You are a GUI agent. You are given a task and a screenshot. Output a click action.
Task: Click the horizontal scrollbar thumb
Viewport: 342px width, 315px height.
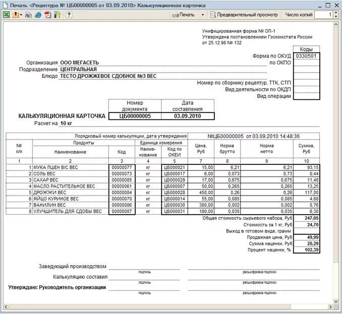[x=150, y=307]
